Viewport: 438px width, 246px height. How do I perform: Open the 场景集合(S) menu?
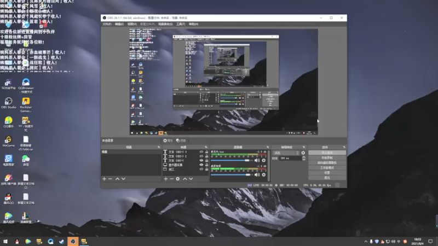tap(165, 24)
